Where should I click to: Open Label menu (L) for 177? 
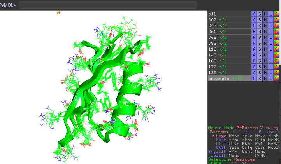click(x=271, y=67)
